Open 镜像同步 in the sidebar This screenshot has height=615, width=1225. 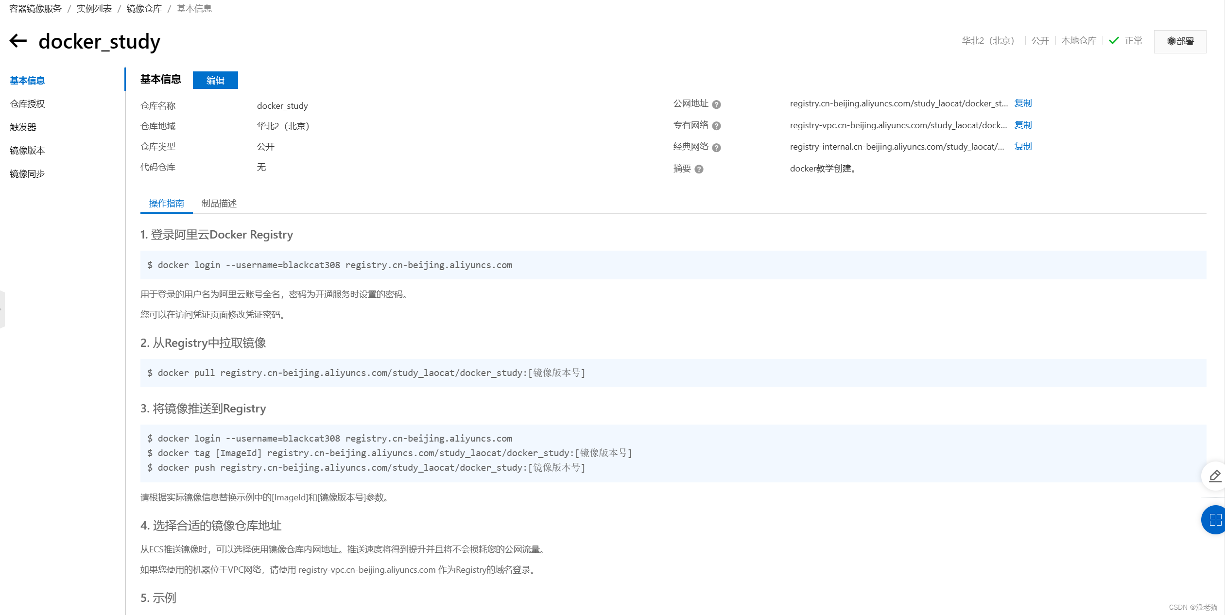click(x=27, y=173)
